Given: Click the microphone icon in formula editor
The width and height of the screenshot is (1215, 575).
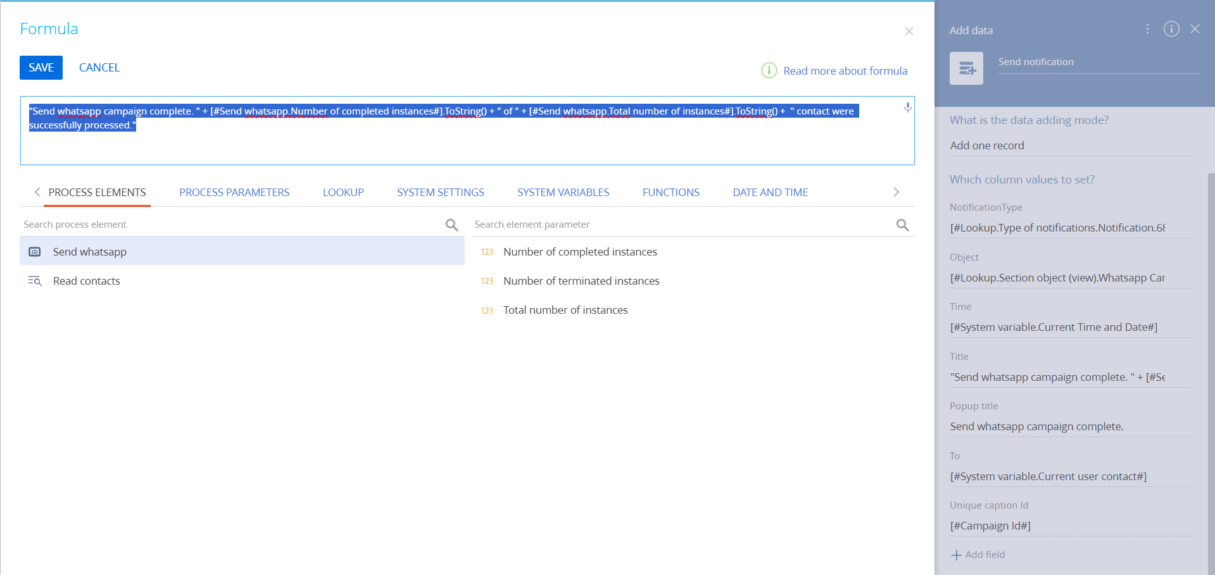Looking at the screenshot, I should pyautogui.click(x=907, y=108).
